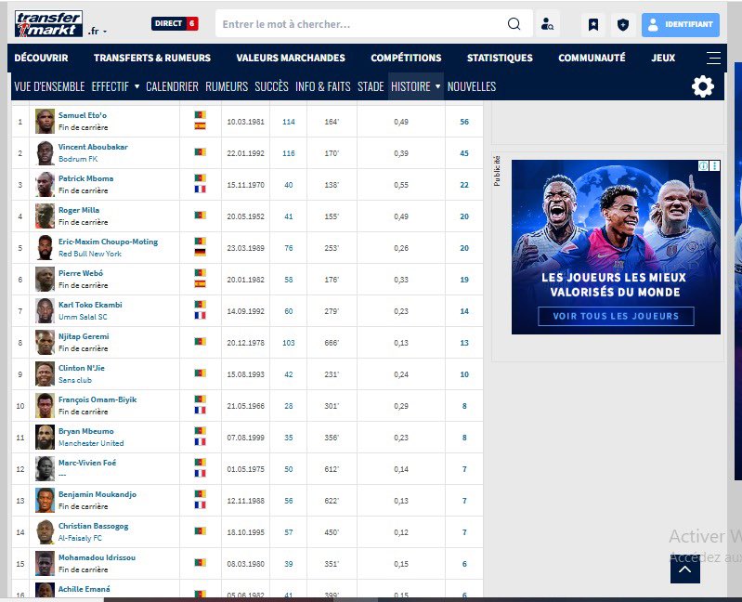The image size is (742, 602).
Task: Open Christian Bassogog profile
Action: click(93, 526)
